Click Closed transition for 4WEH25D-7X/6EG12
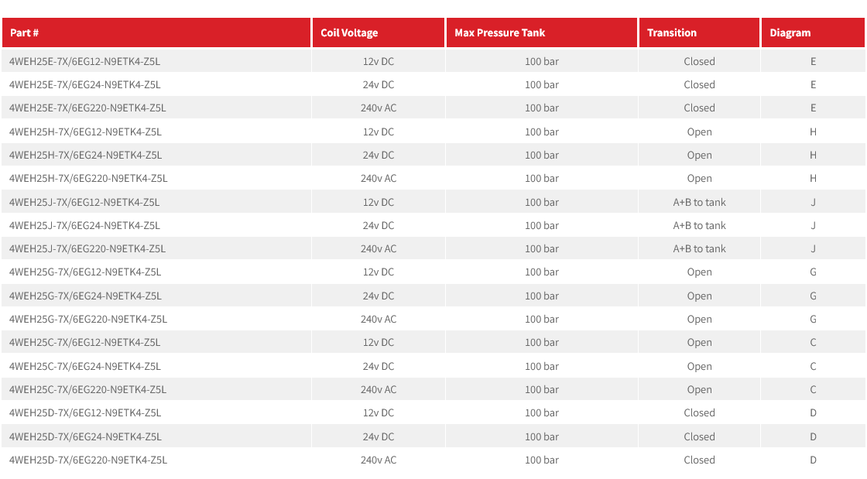Screen dimensions: 867x479 coord(699,412)
